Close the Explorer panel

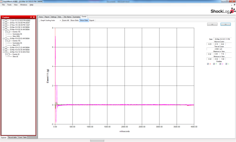34,17
